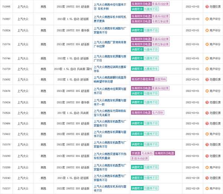Viewport: 223px width, 194px height.
Task: Open 用户评分 status for complaint 710288
Action: pos(213,167)
